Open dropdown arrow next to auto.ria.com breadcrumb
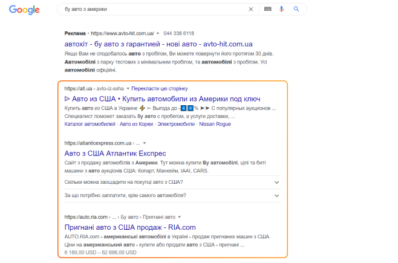The image size is (398, 263). (x=180, y=217)
